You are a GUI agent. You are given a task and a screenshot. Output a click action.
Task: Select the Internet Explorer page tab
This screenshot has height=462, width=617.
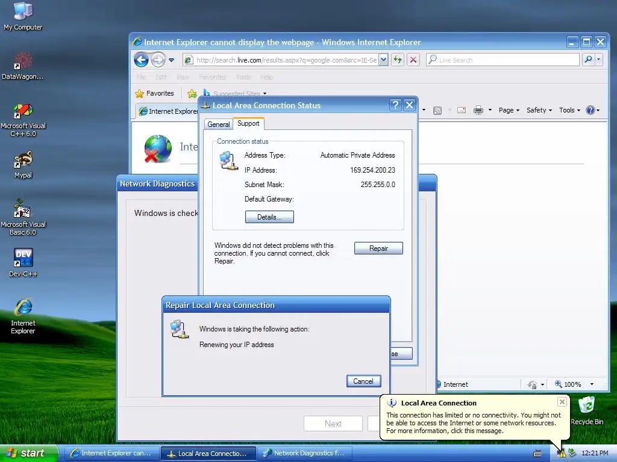168,111
